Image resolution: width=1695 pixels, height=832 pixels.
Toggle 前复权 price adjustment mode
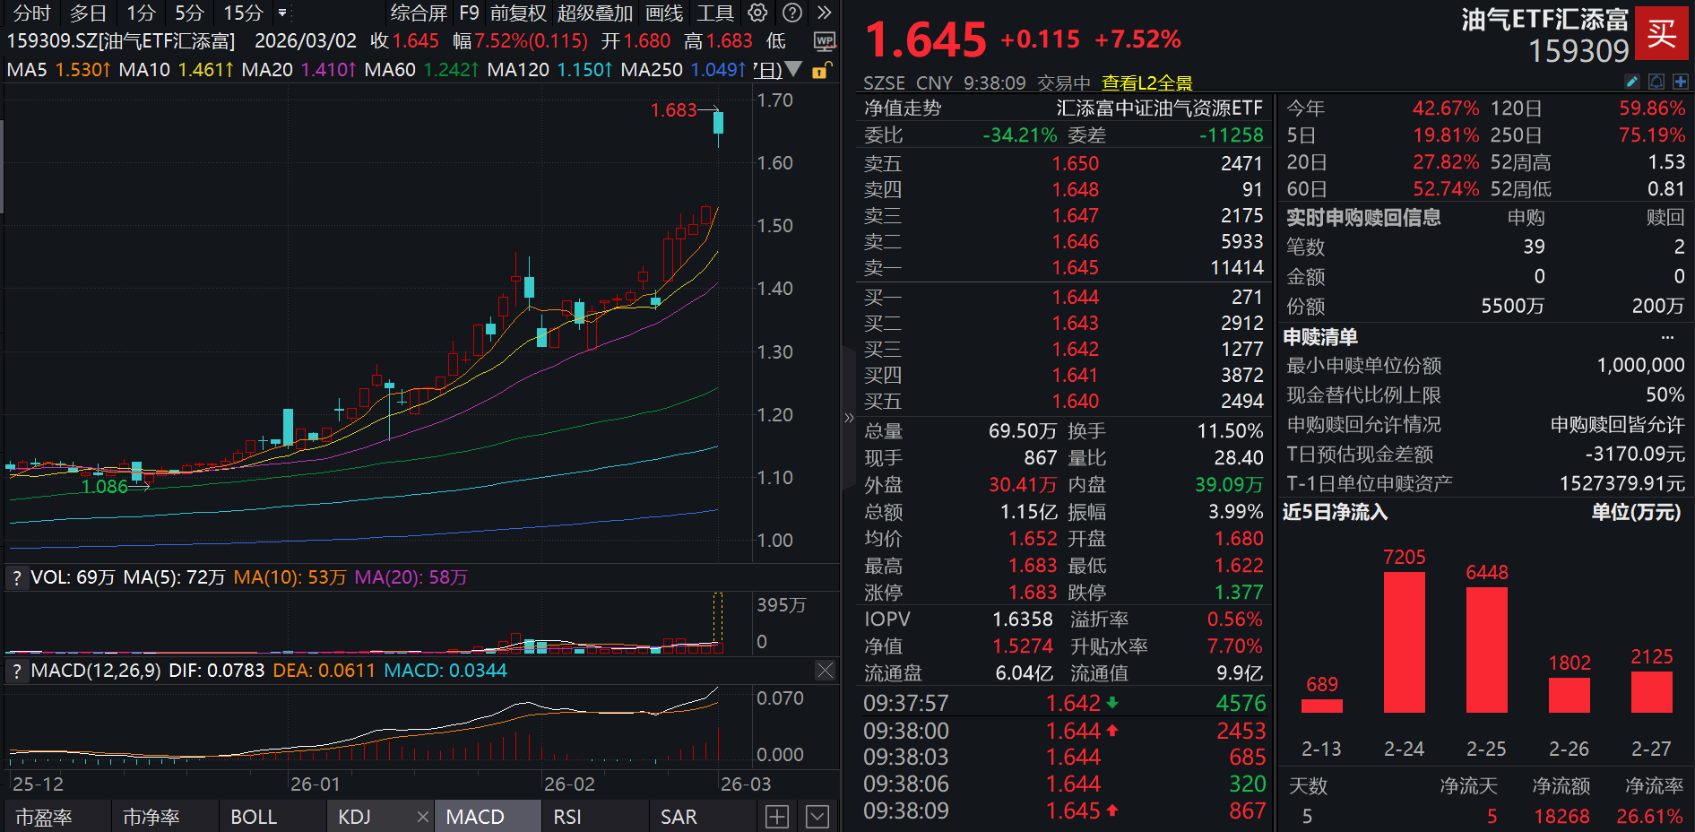pyautogui.click(x=517, y=13)
